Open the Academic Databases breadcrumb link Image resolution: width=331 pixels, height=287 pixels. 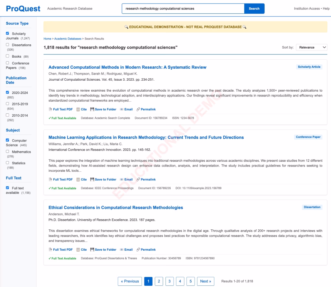(68, 39)
